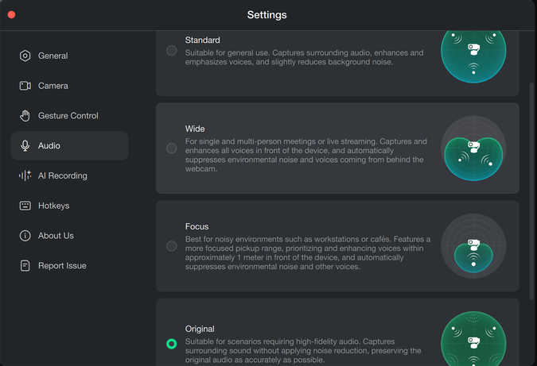Click the "Wide" mode title
Image resolution: width=537 pixels, height=366 pixels.
tap(195, 129)
